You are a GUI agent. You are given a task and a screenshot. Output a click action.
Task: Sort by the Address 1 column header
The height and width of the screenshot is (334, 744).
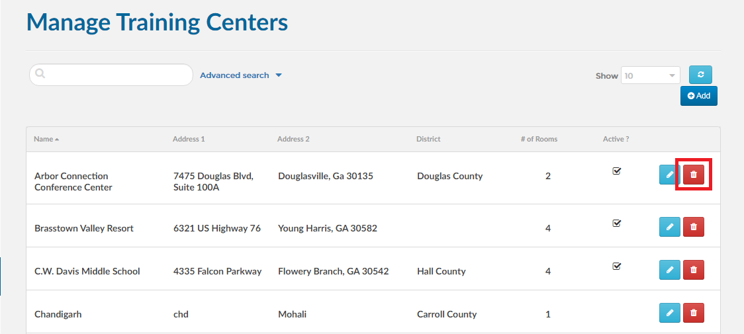pyautogui.click(x=189, y=140)
